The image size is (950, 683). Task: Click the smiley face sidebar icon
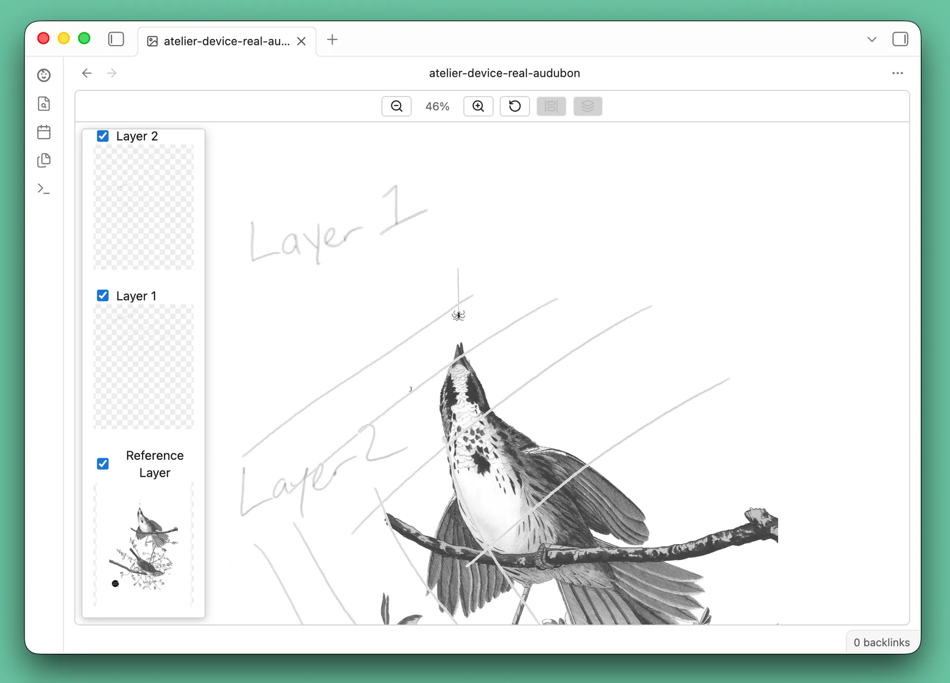point(44,75)
